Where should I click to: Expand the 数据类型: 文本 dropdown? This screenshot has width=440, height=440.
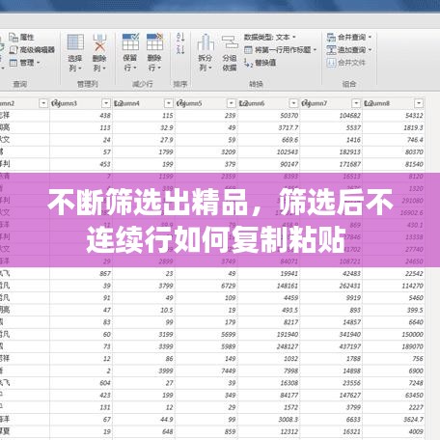point(269,38)
